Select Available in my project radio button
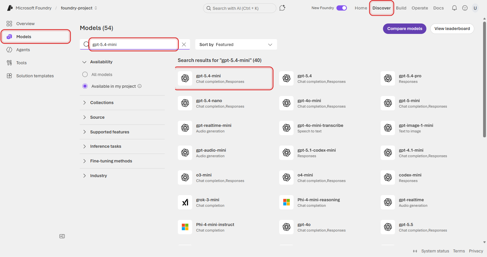 [85, 86]
